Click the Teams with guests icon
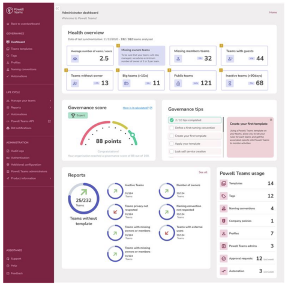Screen dimensions: 288x287 point(230,59)
